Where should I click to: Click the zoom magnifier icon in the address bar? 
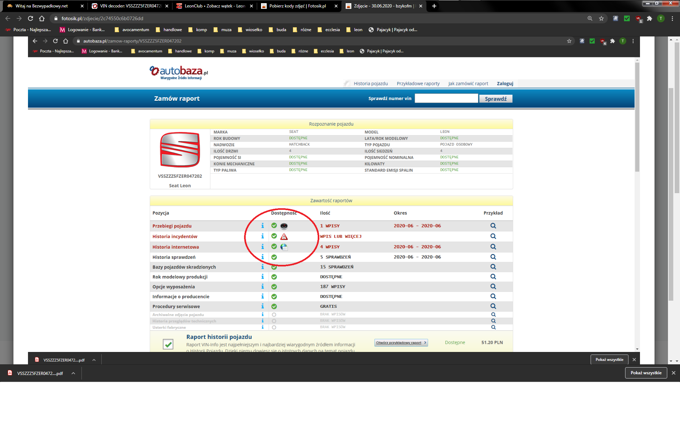click(590, 18)
